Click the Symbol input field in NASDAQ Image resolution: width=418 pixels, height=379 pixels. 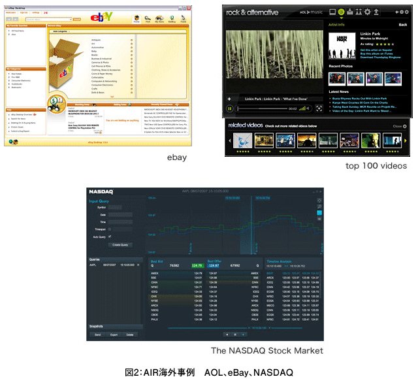coord(115,207)
